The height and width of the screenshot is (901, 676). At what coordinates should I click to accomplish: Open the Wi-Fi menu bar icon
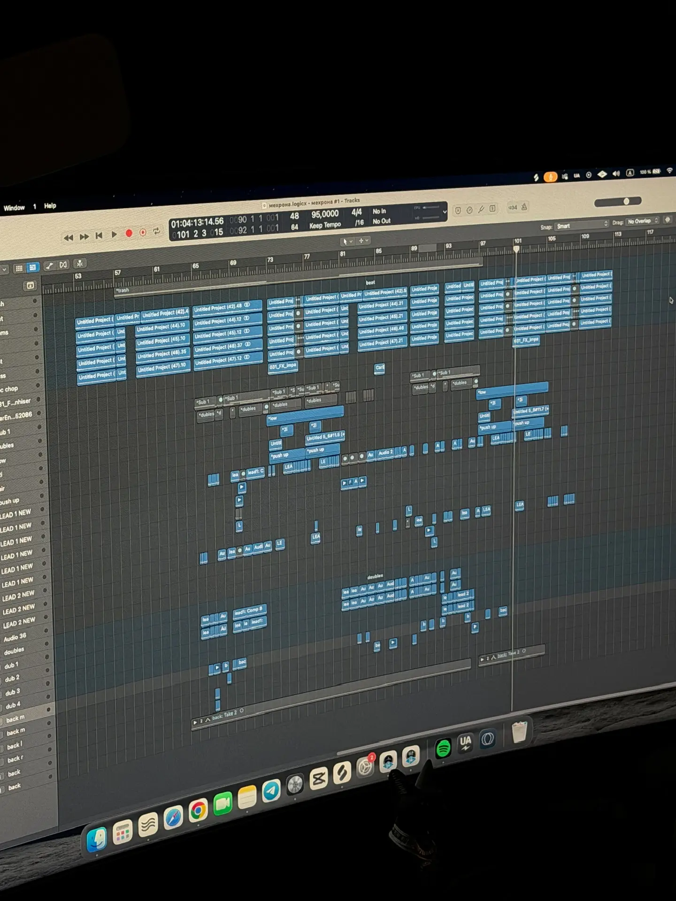pyautogui.click(x=670, y=171)
